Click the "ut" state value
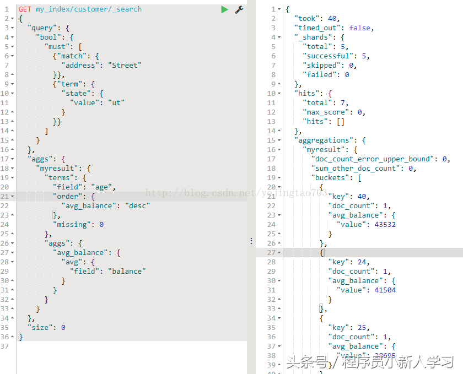Screen dimensions: 463x374 coord(116,102)
